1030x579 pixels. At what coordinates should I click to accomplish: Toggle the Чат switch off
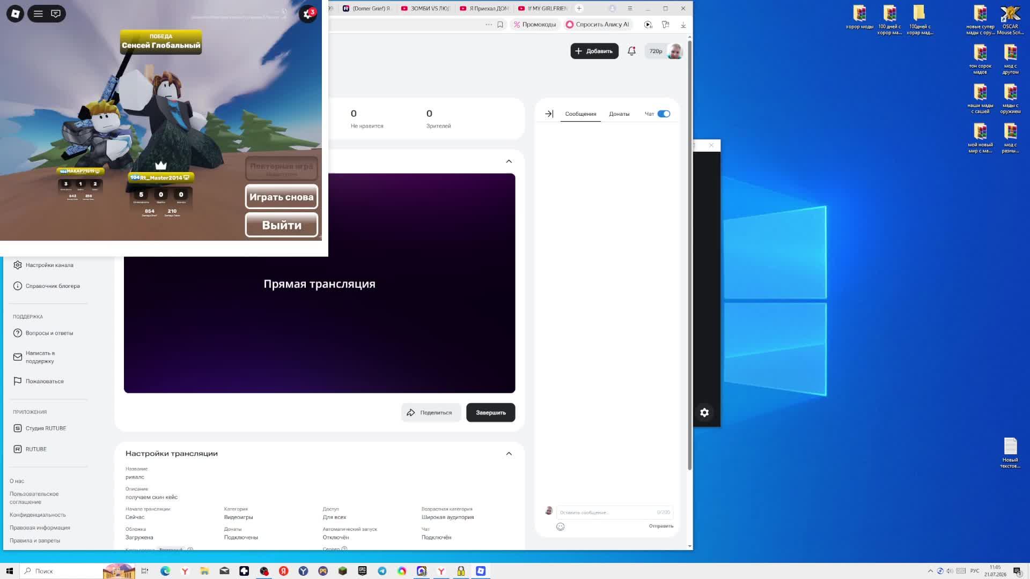(664, 114)
